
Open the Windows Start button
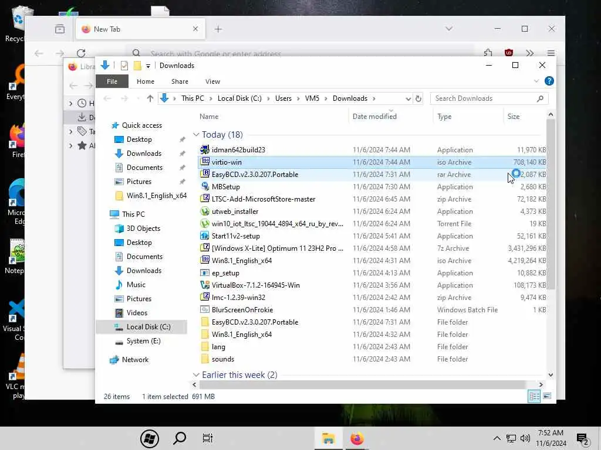coord(150,438)
